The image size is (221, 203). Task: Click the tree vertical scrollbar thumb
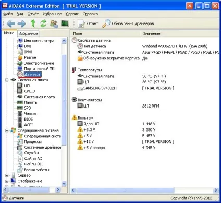[x=64, y=100]
